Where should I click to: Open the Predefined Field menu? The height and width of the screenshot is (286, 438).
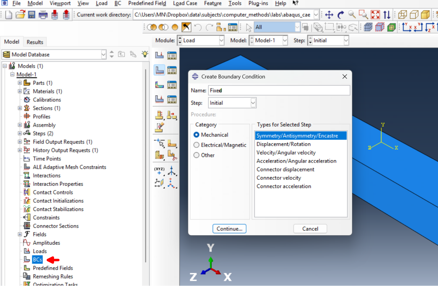point(147,3)
